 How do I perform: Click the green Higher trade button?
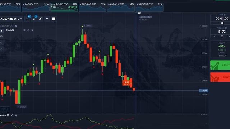pos(220,65)
